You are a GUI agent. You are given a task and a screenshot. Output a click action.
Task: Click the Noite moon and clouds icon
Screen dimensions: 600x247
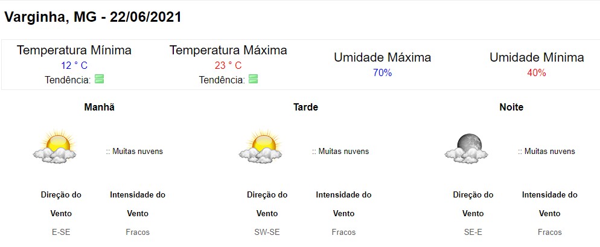point(466,148)
